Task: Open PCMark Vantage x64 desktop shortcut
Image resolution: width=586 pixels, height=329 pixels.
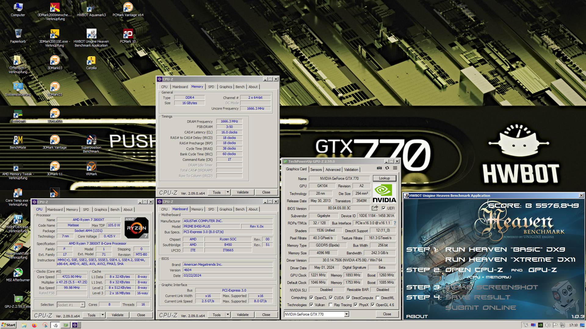Action: click(128, 10)
